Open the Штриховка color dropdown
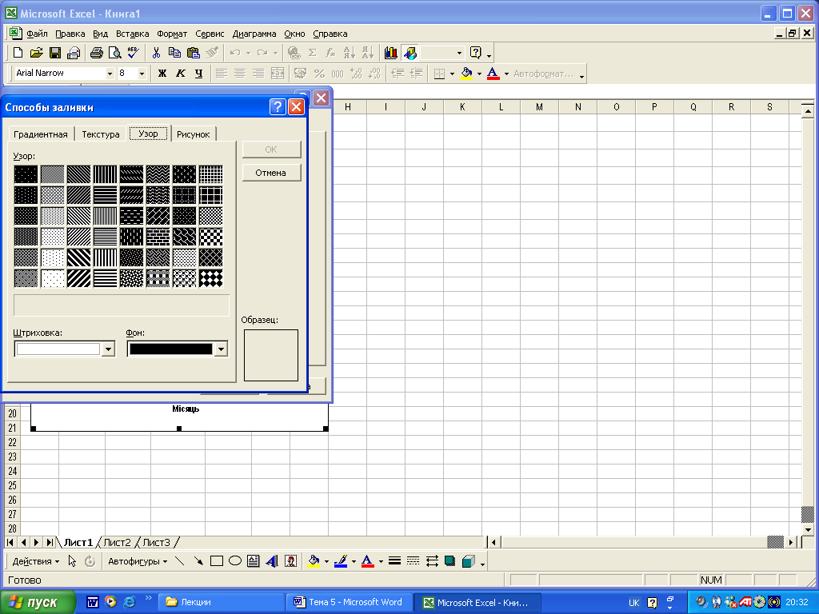This screenshot has height=614, width=819. (x=108, y=349)
